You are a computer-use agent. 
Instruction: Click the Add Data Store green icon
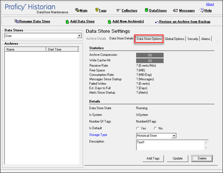67,22
